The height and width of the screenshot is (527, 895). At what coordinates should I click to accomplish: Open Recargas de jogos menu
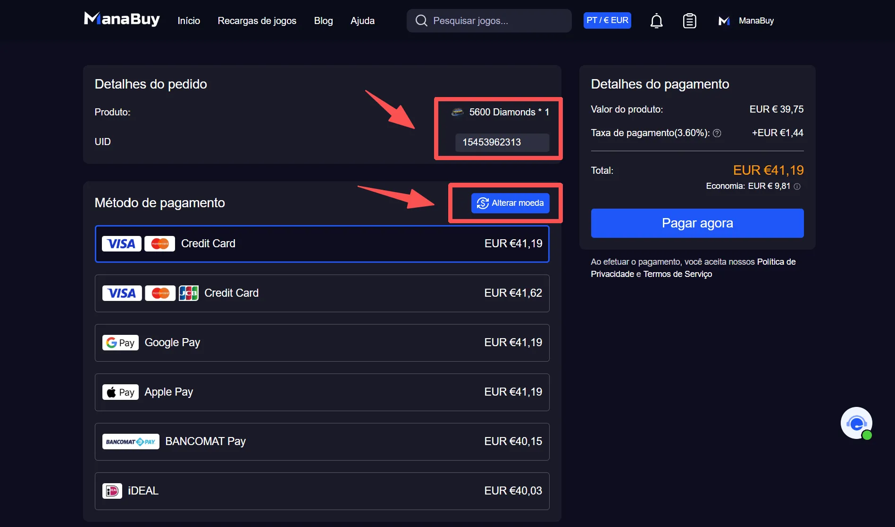tap(257, 21)
